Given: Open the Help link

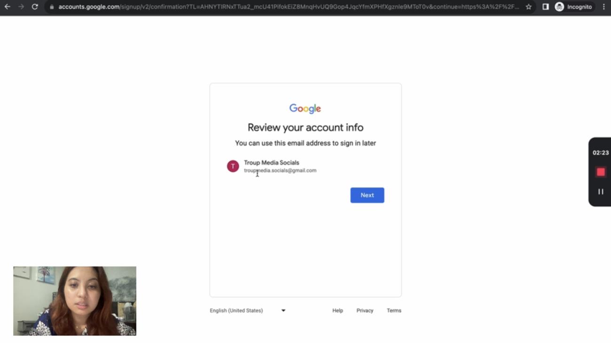Looking at the screenshot, I should point(338,311).
